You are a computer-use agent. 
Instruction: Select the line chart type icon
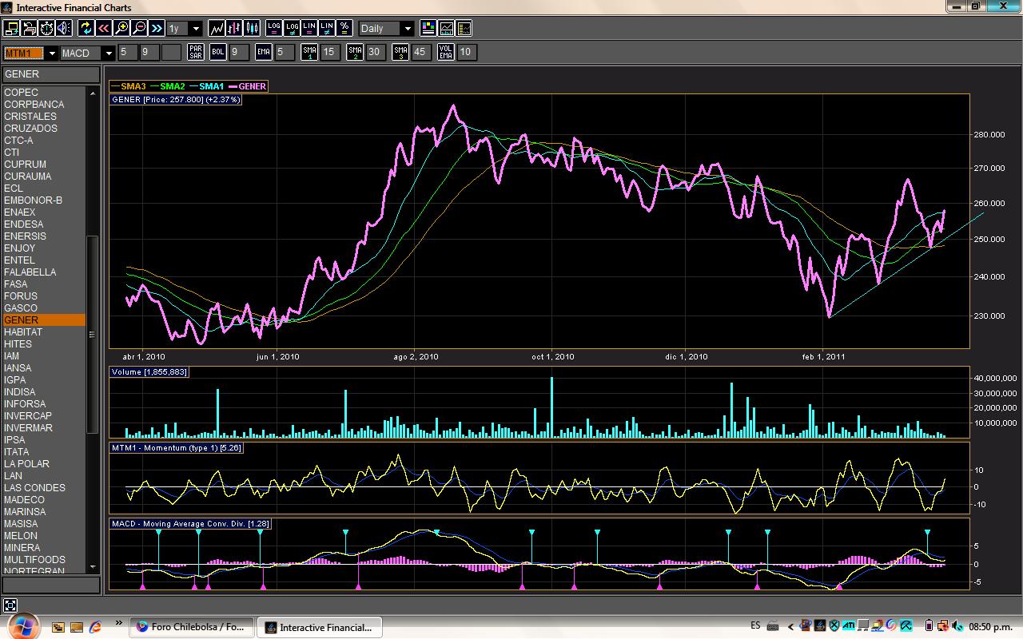(217, 28)
